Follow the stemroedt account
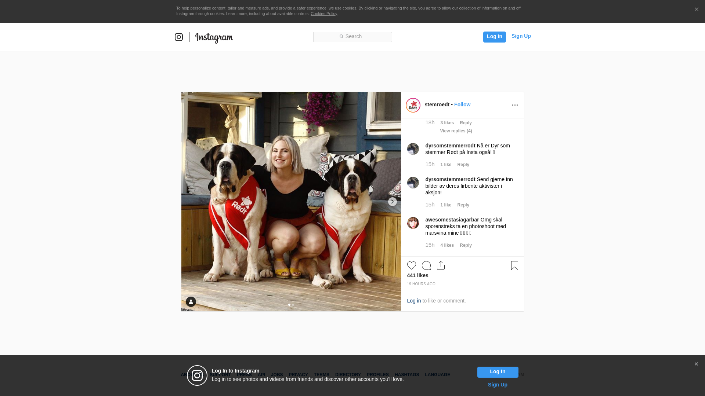 [x=462, y=104]
